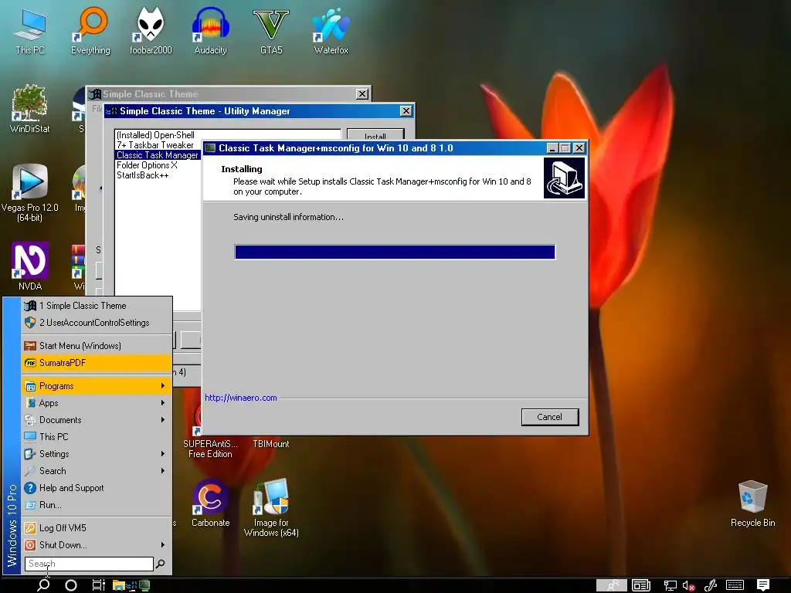Select Start Menu (Windows) entry
The height and width of the screenshot is (593, 791).
[x=97, y=345]
